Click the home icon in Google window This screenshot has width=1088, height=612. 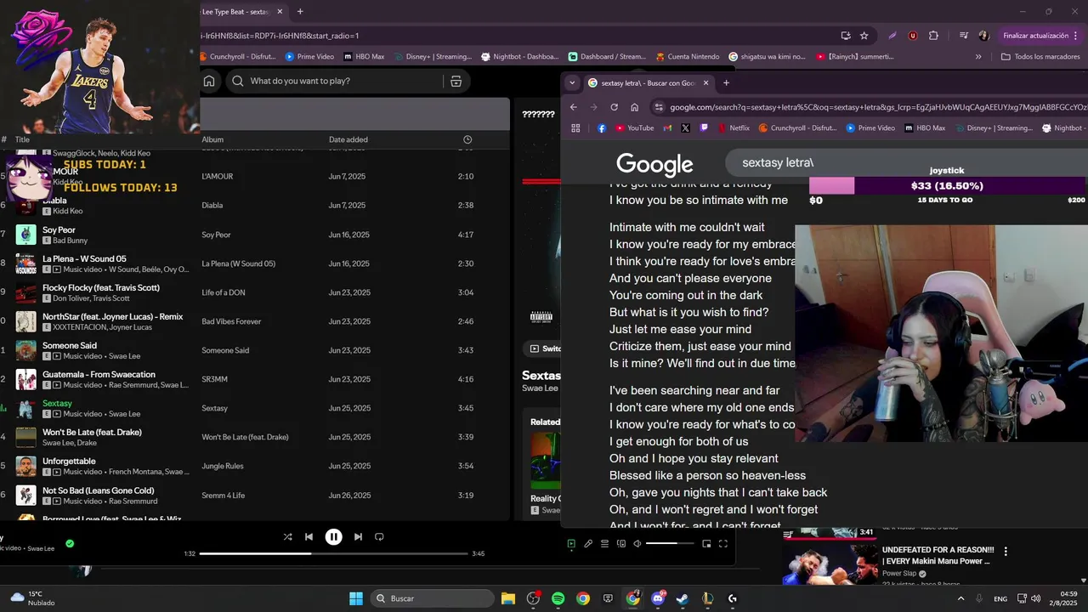point(634,107)
